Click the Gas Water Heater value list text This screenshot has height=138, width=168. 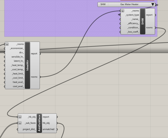pos(129,4)
